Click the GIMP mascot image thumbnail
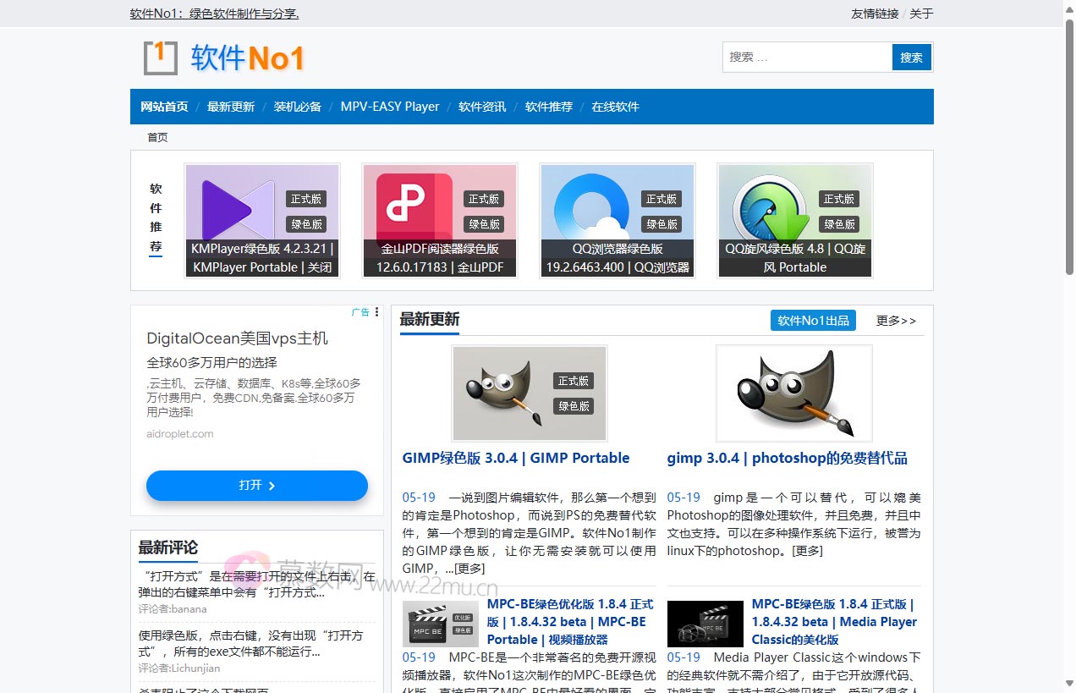The width and height of the screenshot is (1076, 693). click(x=530, y=393)
